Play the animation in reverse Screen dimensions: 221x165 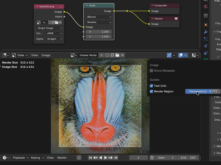point(101,158)
